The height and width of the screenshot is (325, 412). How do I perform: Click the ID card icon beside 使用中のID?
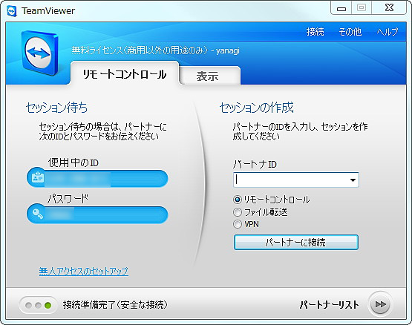38,177
